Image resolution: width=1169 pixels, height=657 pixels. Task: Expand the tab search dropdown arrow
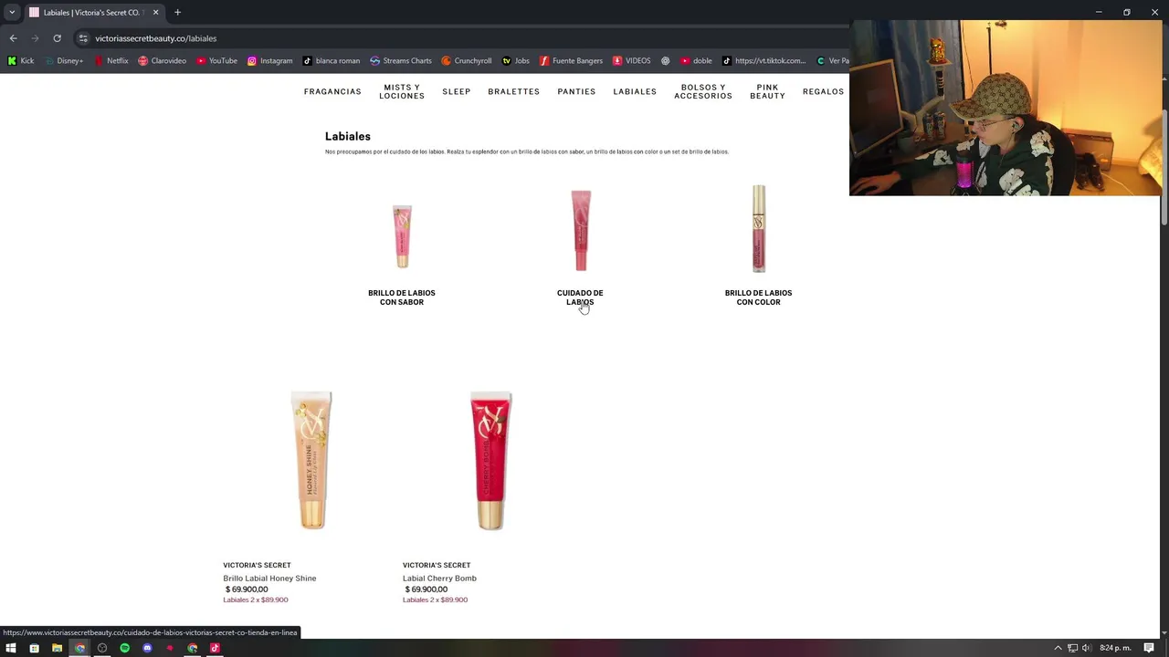12,13
